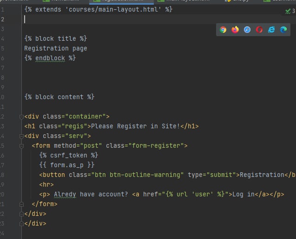Click fold marker at last closing </div>
The image size is (296, 239).
21,224
